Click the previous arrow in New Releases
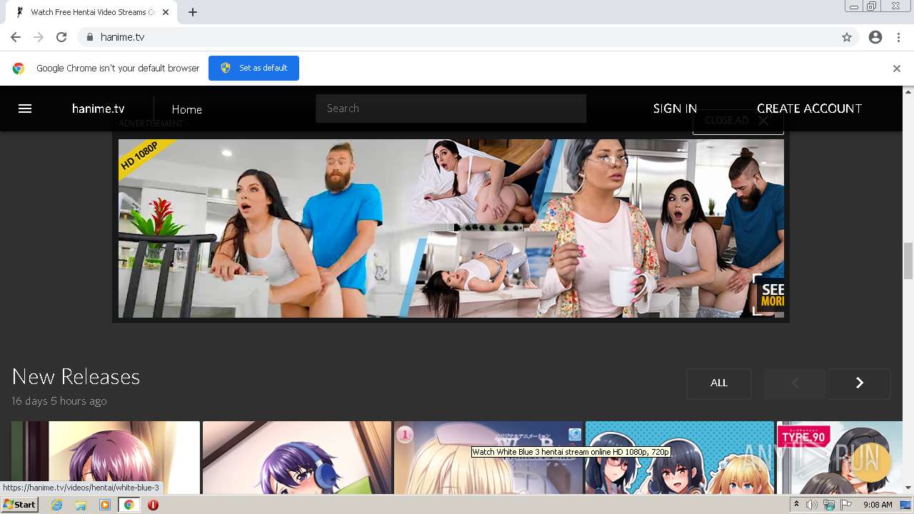The image size is (914, 514). pyautogui.click(x=795, y=383)
